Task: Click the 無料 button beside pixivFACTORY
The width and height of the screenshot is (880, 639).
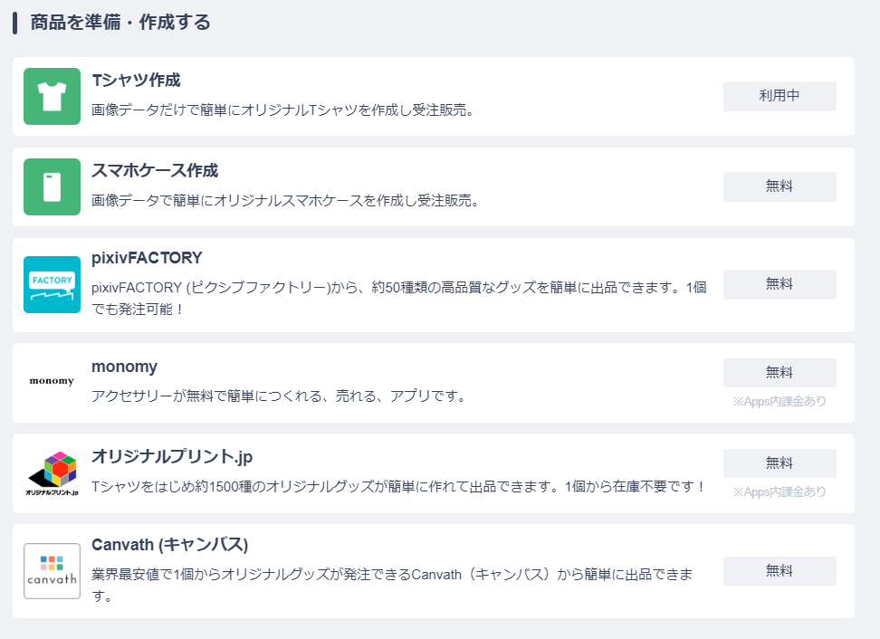Action: 780,284
